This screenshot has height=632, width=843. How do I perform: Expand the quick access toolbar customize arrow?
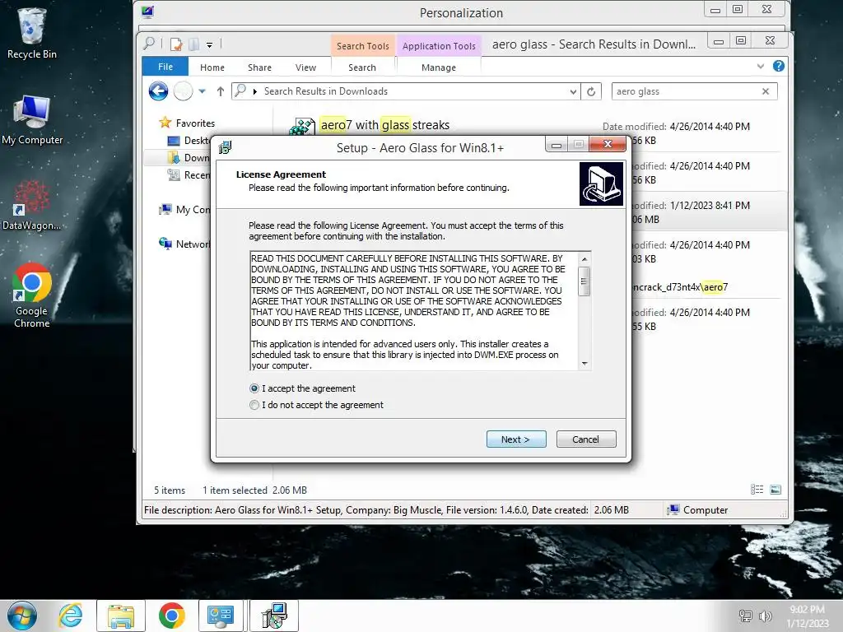210,44
